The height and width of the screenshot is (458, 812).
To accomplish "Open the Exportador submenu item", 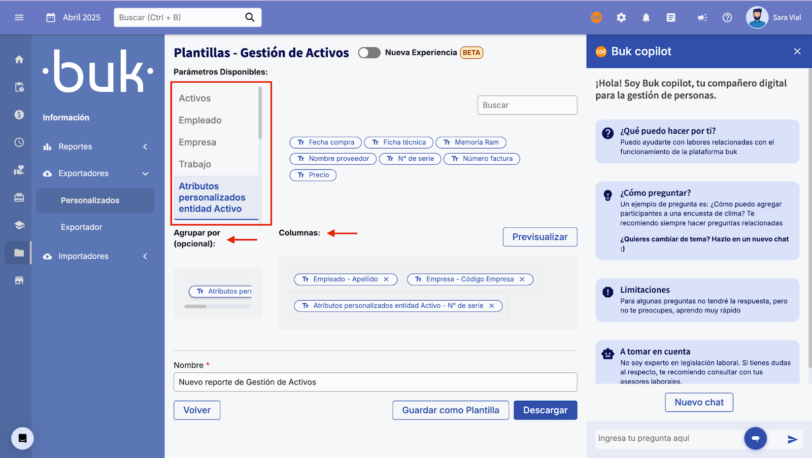I will point(82,227).
